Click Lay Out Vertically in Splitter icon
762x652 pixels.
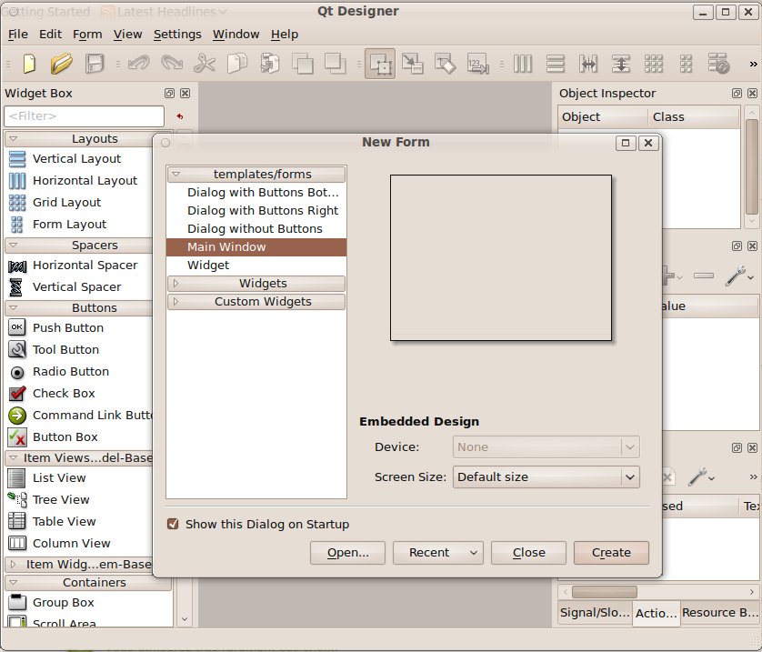coord(620,64)
